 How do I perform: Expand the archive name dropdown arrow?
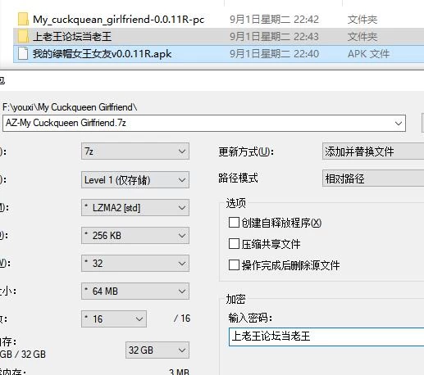pos(399,124)
